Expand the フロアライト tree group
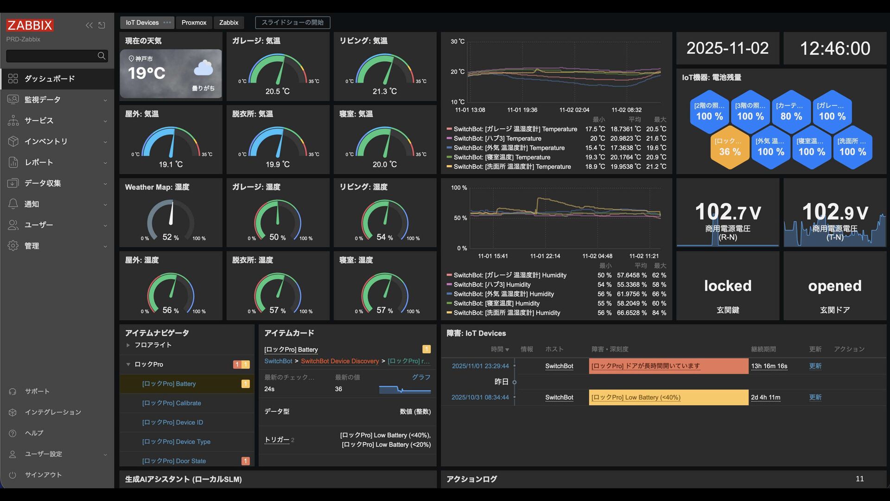Screen dimensions: 890x501 point(128,345)
